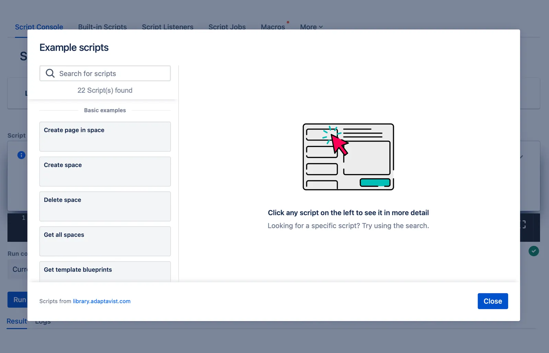The image size is (549, 353).
Task: Open the Script Listeners tab
Action: coord(167,27)
